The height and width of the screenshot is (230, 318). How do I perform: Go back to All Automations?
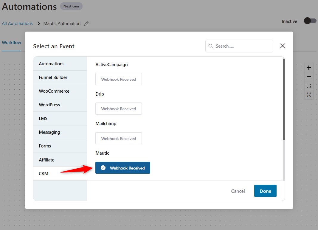pyautogui.click(x=17, y=24)
